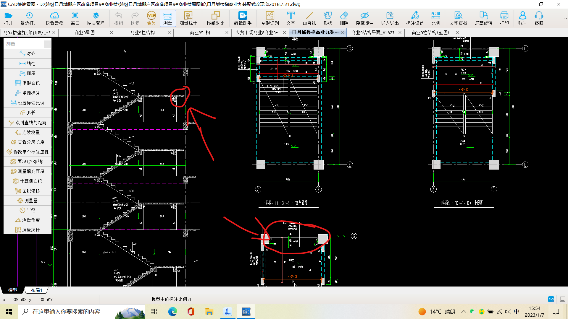The image size is (568, 319).
Task: Select the 删除 eraser tool
Action: click(344, 18)
